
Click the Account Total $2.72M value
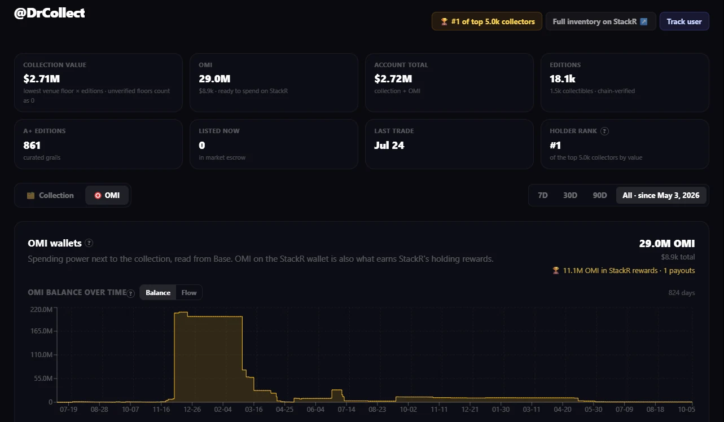(393, 79)
